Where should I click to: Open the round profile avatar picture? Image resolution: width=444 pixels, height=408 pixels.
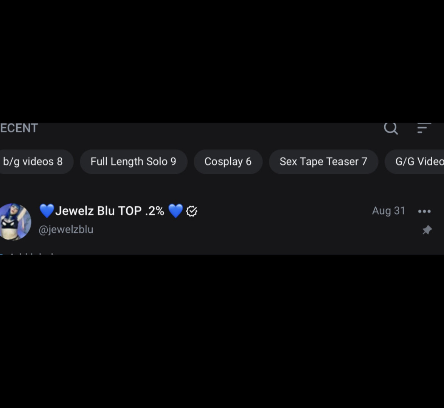(14, 222)
